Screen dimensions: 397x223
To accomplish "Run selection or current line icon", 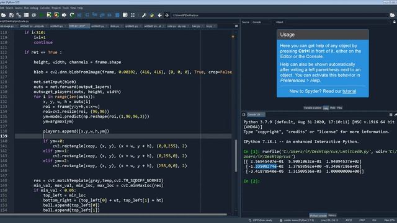I will (x=64, y=15).
